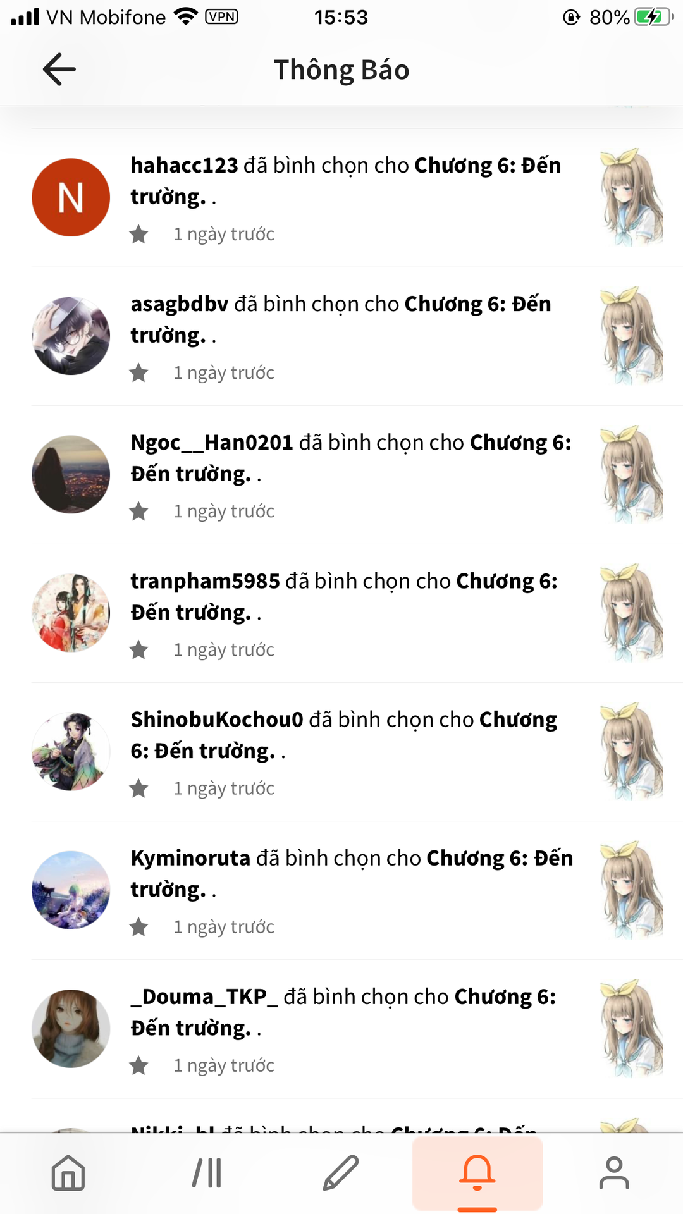Open the Library tab icon
683x1214 pixels.
(x=207, y=1173)
